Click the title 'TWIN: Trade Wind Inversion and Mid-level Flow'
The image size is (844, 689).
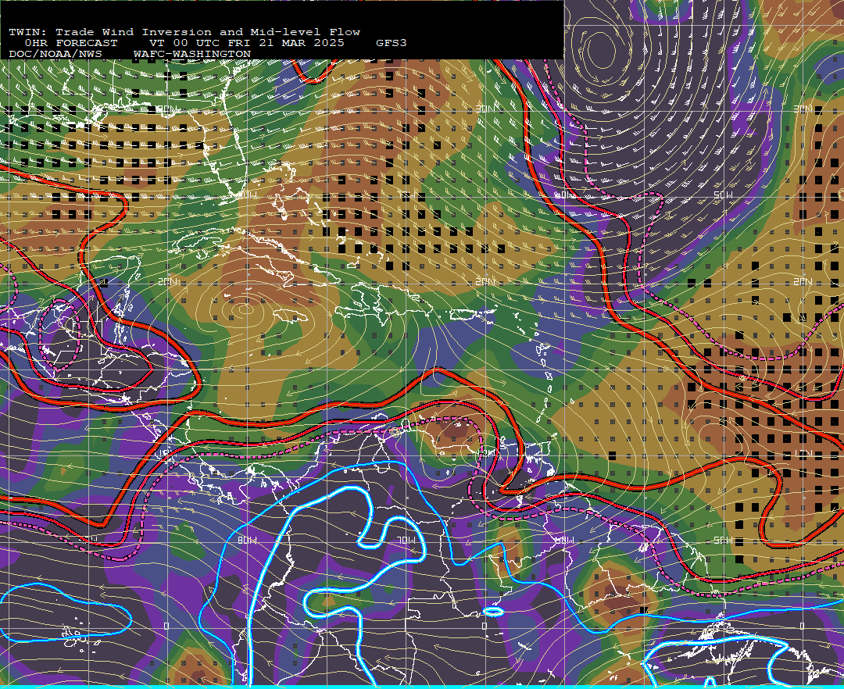tap(184, 32)
